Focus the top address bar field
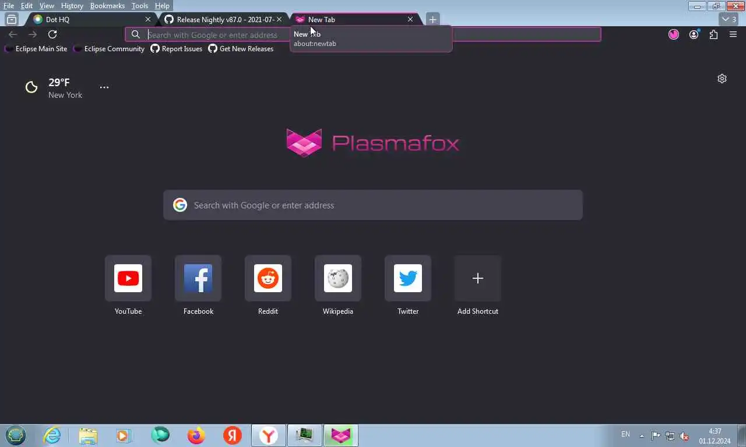 coord(363,34)
